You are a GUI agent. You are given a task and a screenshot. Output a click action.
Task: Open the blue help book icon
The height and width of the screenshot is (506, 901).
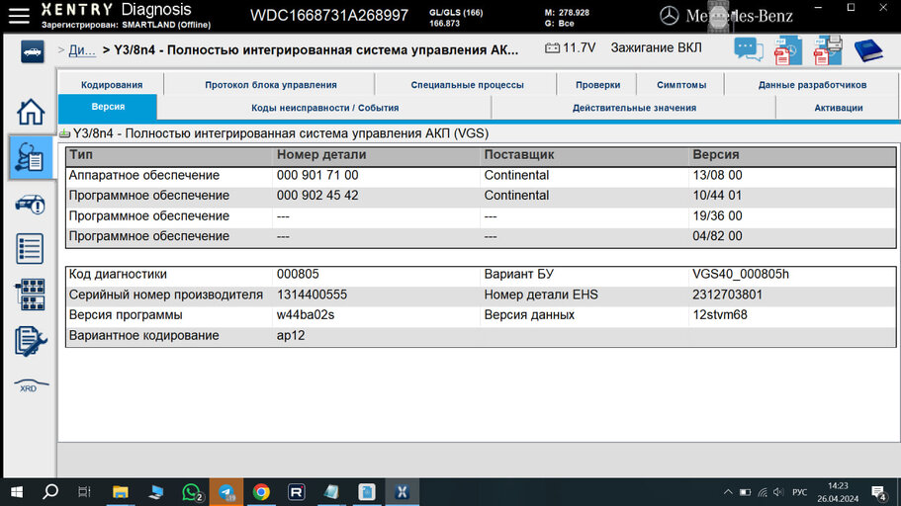868,50
